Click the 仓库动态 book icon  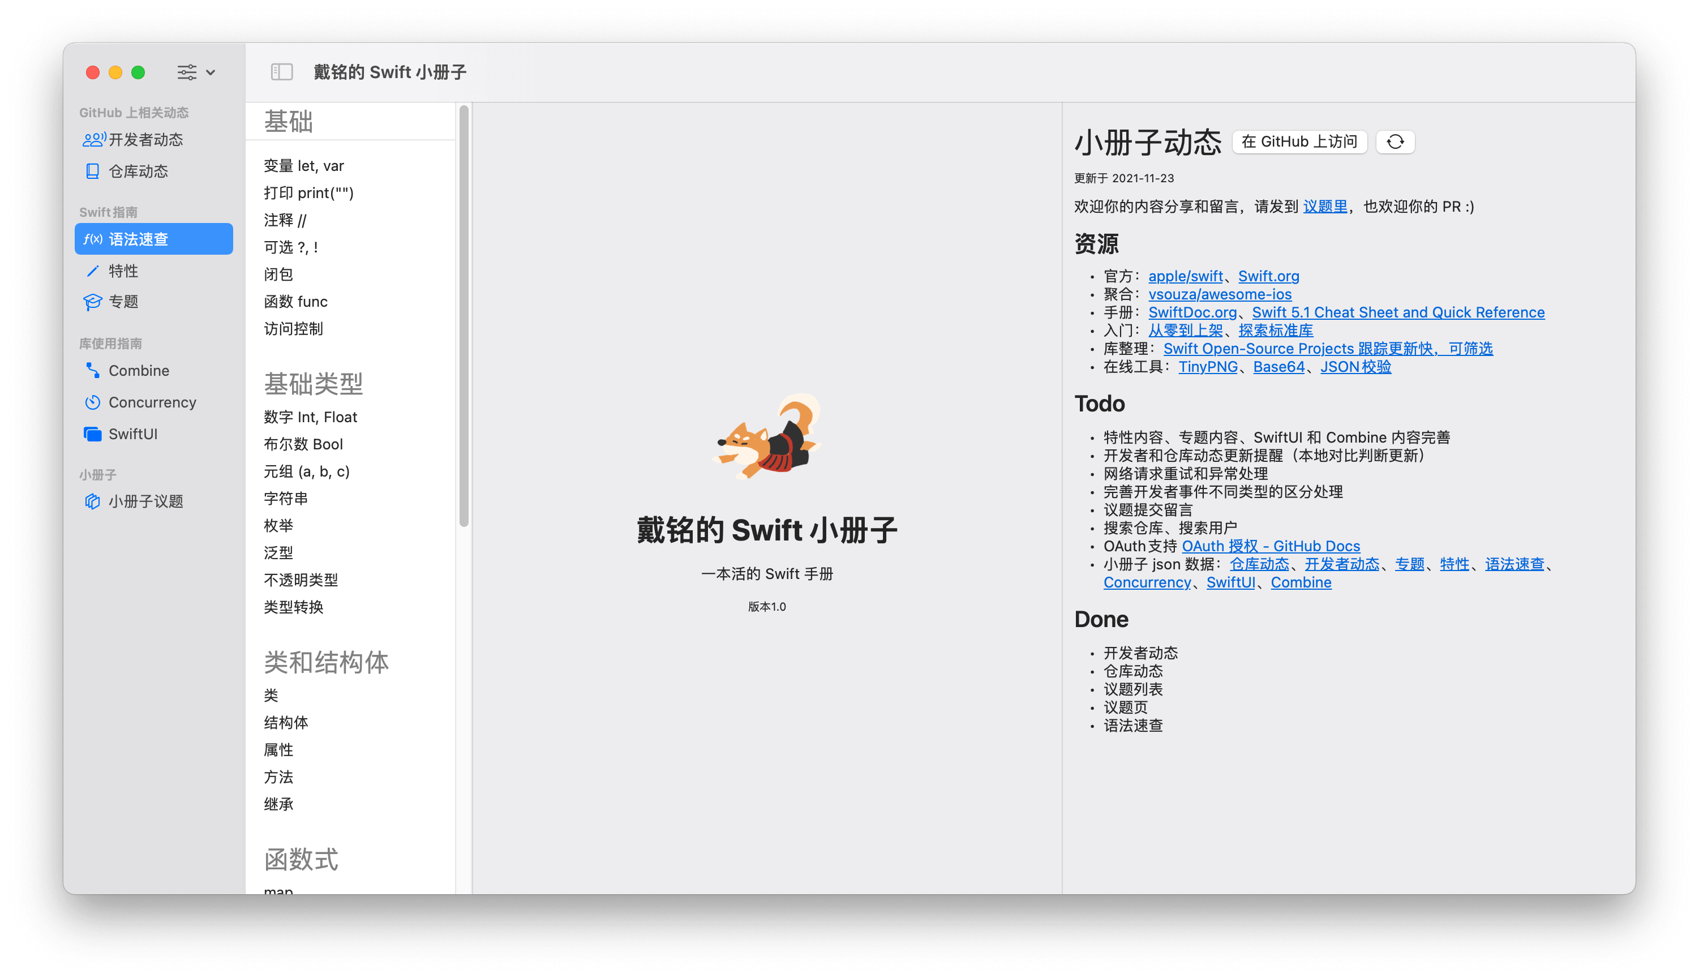click(93, 171)
